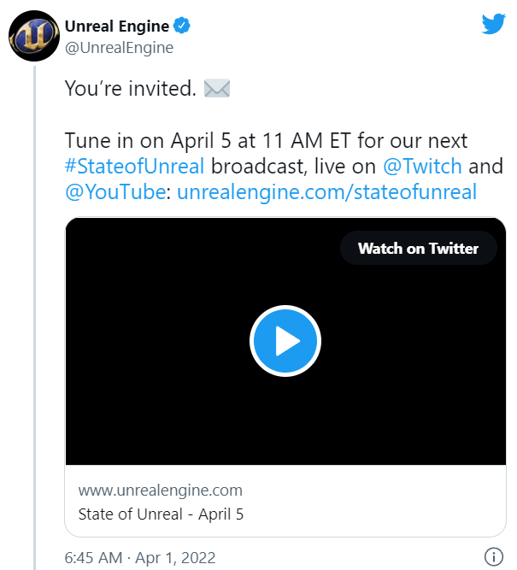This screenshot has width=517, height=570.
Task: Click the @UnrealEngine handle
Action: pos(119,48)
